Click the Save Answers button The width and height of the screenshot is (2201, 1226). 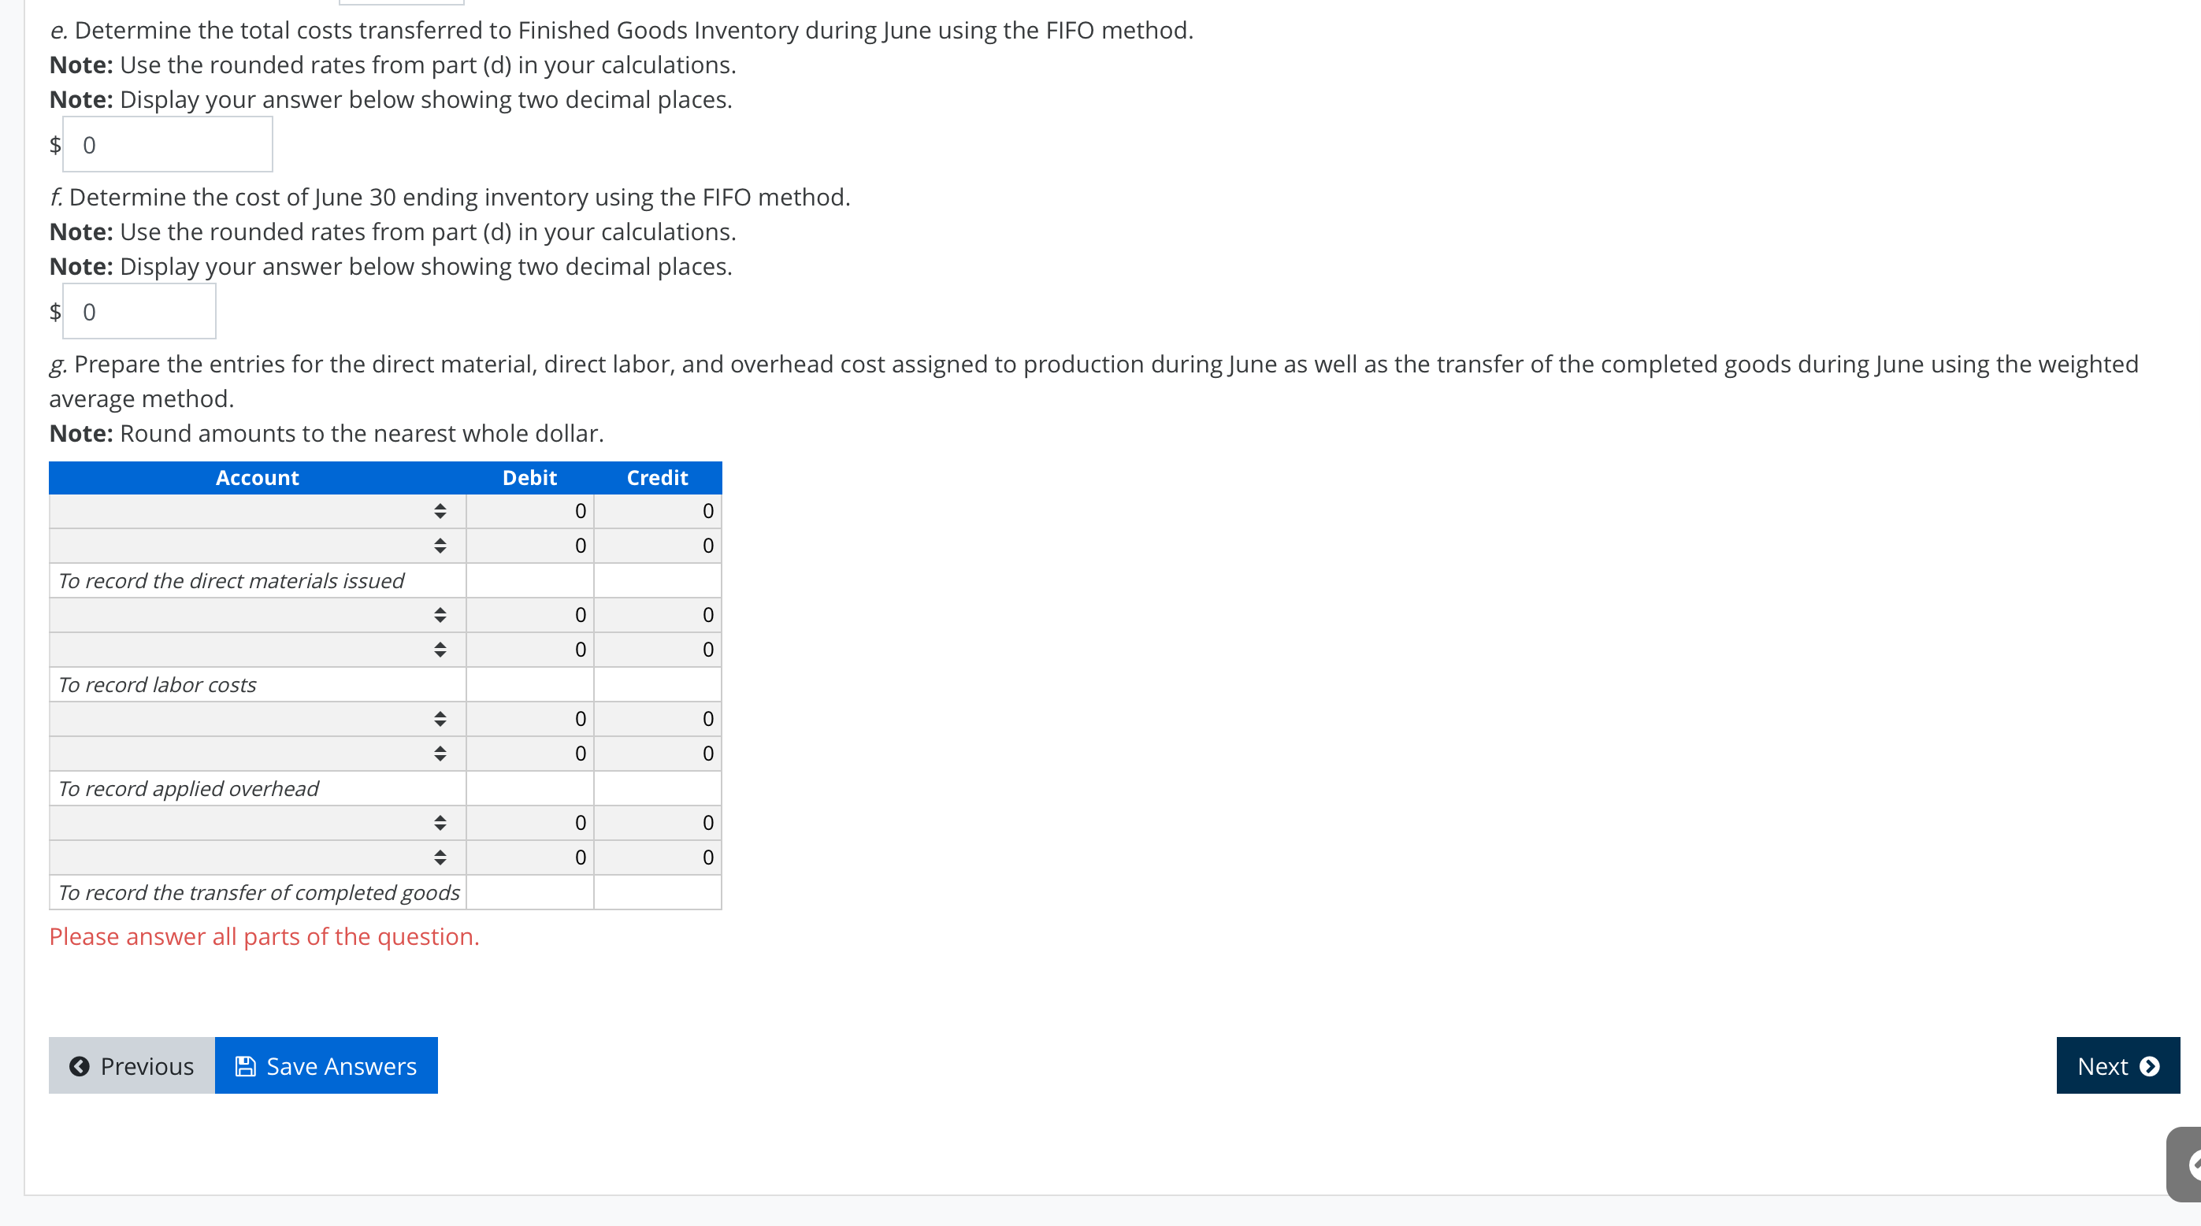point(325,1065)
